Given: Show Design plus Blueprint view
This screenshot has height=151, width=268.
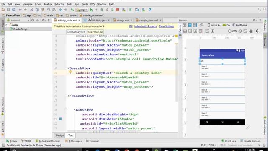Looking at the screenshot, I should coord(195,25).
